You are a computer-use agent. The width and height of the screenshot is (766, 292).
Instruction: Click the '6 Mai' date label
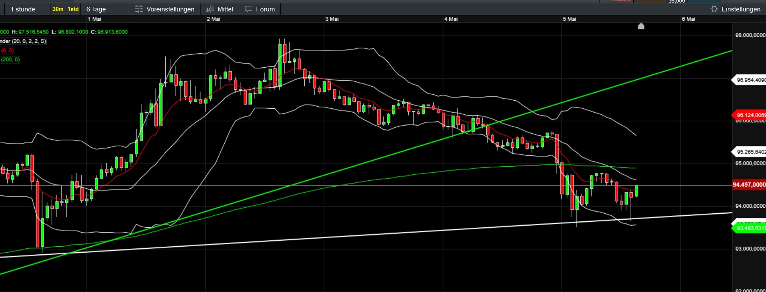point(688,19)
